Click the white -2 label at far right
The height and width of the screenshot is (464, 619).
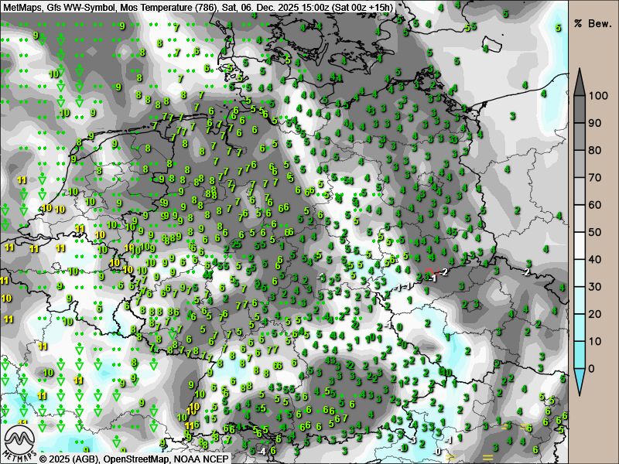click(526, 272)
